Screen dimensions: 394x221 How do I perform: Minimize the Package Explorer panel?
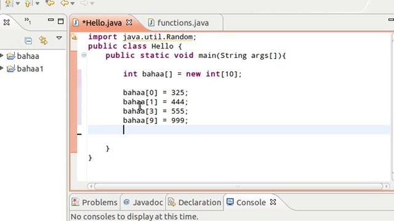coord(50,20)
